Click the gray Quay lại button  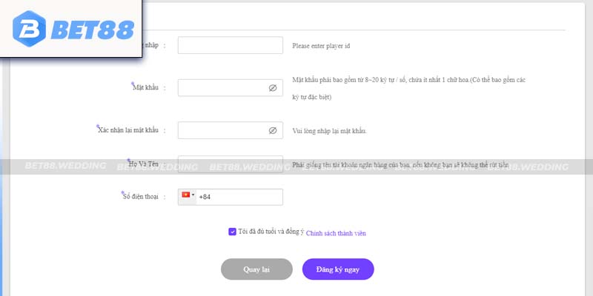(x=256, y=269)
